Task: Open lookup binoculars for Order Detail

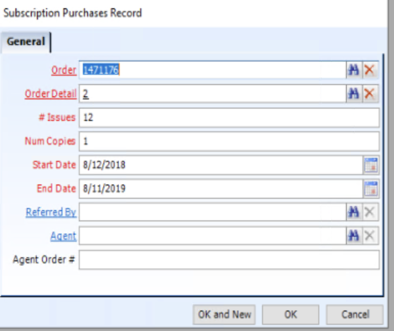Action: pyautogui.click(x=354, y=94)
